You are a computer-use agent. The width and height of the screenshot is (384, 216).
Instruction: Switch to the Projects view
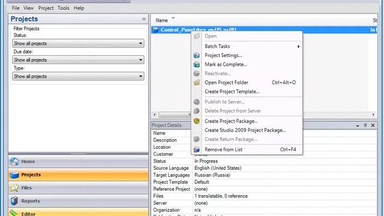coord(78,175)
